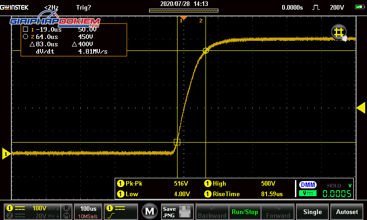Tap the Trig? trigger status indicator
The image size is (367, 220).
(83, 7)
